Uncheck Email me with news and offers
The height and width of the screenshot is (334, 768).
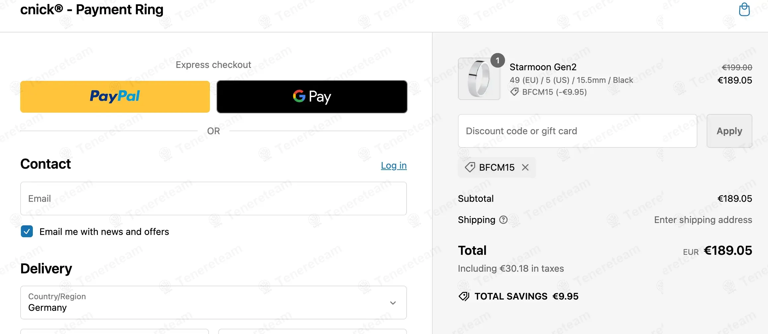tap(27, 231)
